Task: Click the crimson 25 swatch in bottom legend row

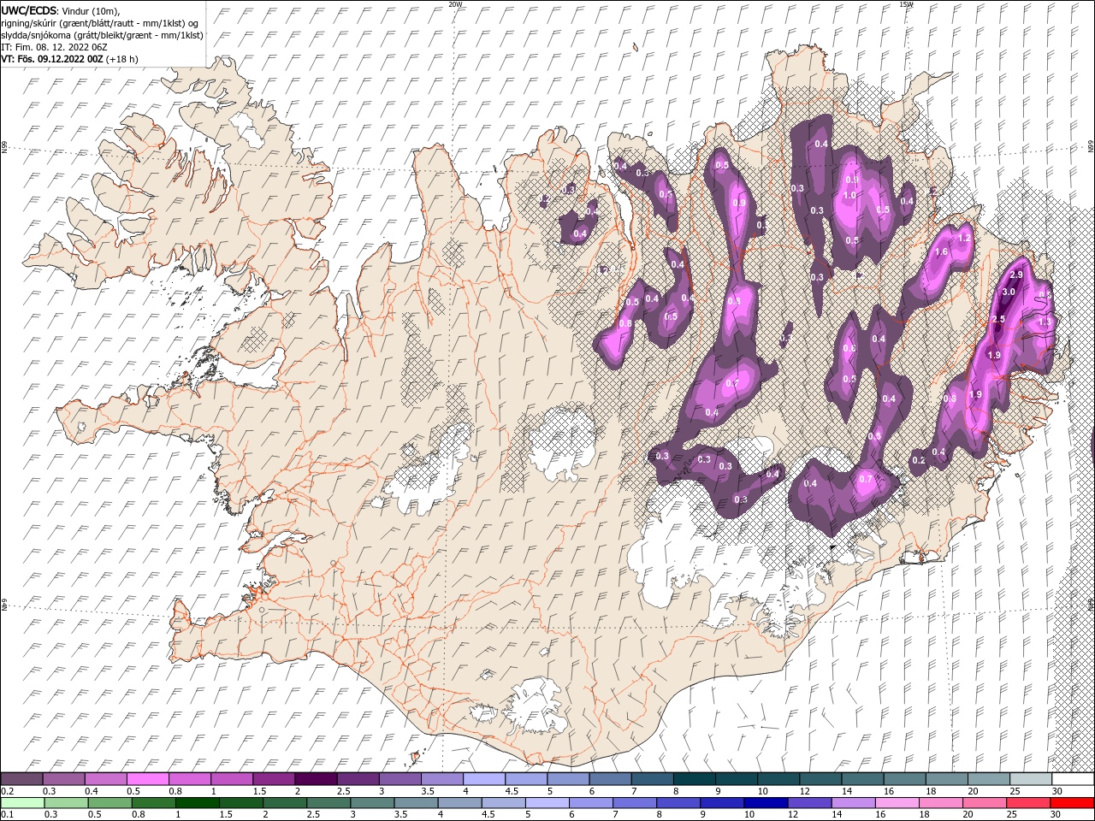Action: tap(1028, 803)
